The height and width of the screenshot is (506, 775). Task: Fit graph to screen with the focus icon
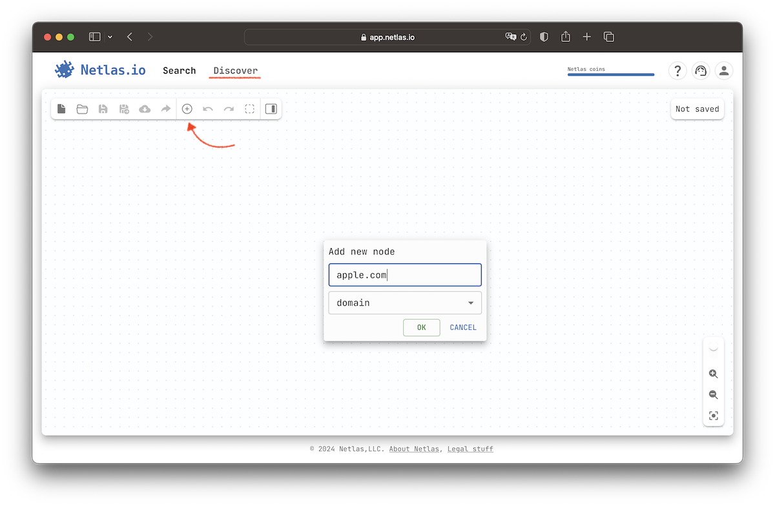click(x=714, y=416)
